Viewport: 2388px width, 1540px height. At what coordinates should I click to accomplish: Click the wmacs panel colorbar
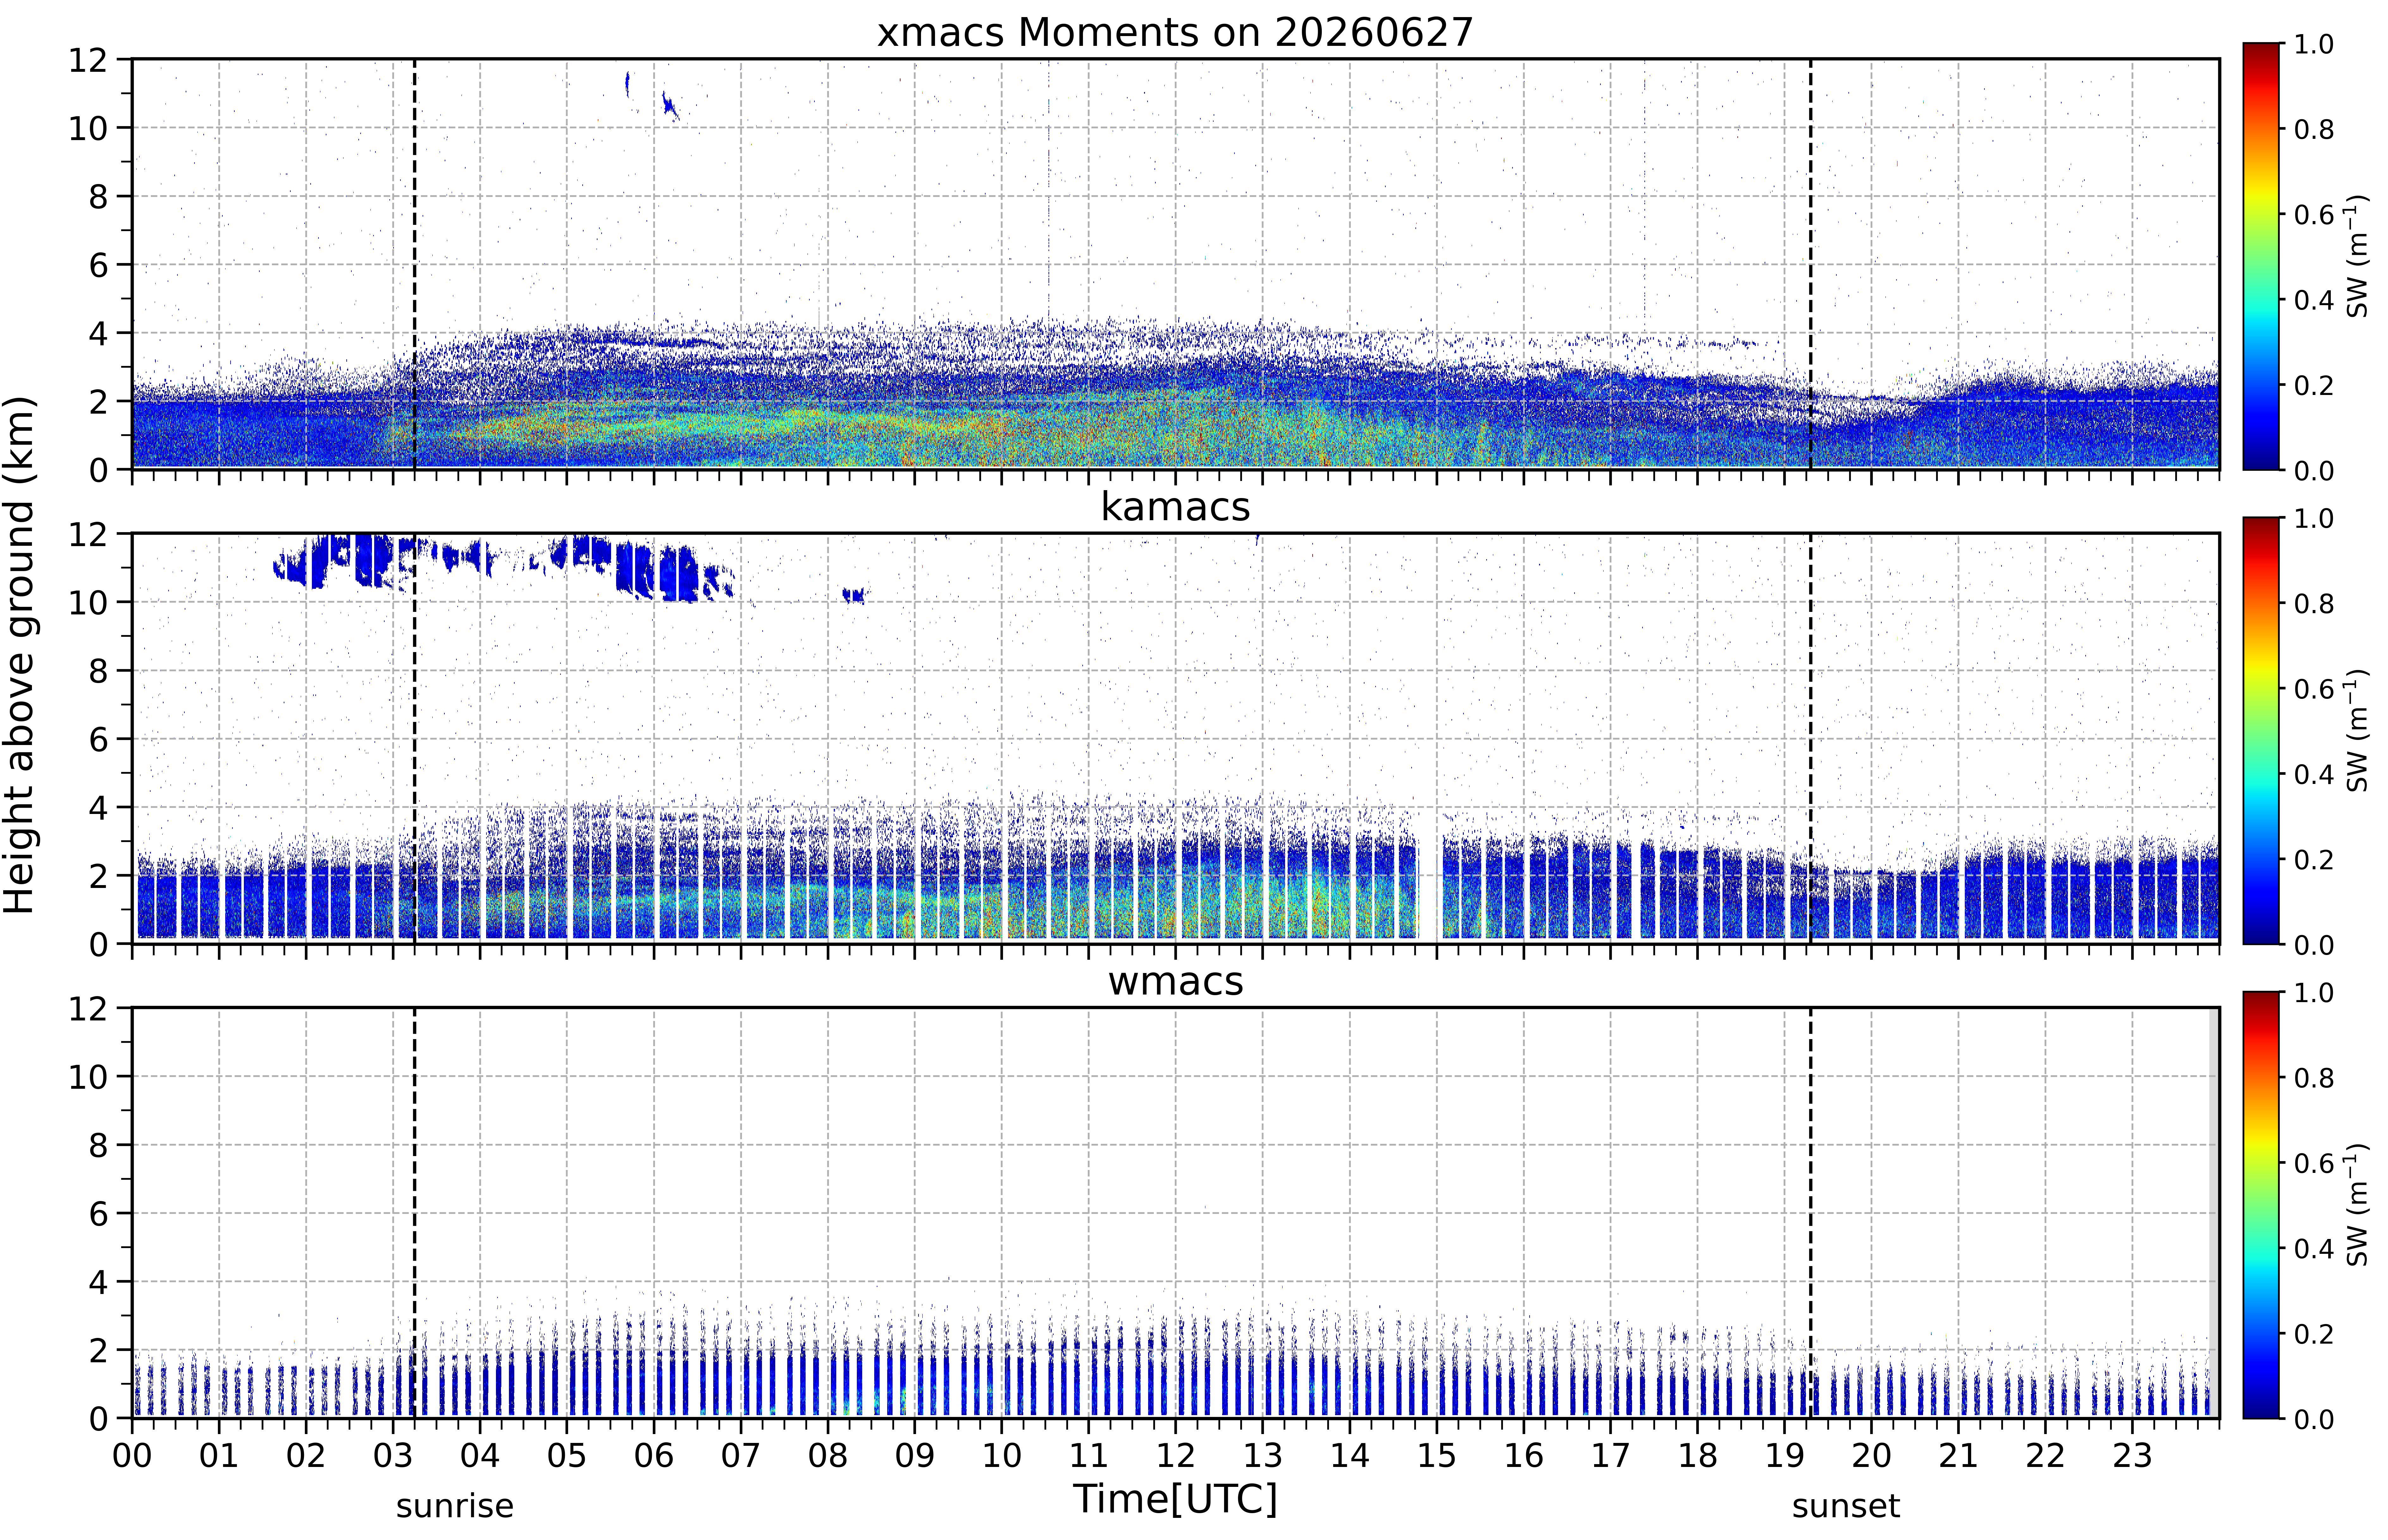click(2261, 1205)
